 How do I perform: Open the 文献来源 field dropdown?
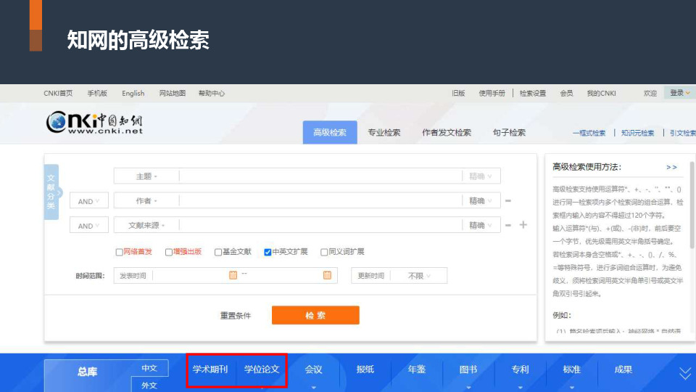click(146, 225)
